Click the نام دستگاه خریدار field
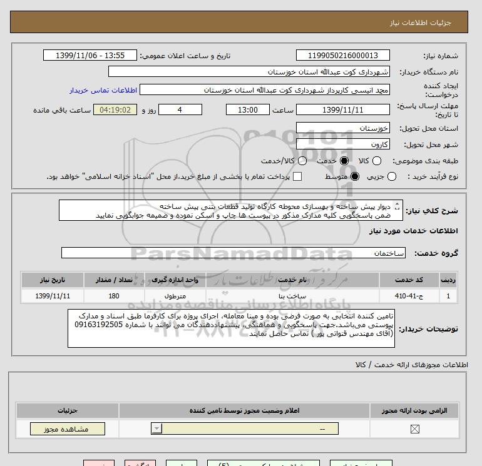Image resolution: width=482 pixels, height=466 pixels. click(x=249, y=72)
